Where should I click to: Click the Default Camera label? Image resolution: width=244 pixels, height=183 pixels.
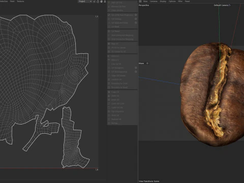click(x=221, y=5)
